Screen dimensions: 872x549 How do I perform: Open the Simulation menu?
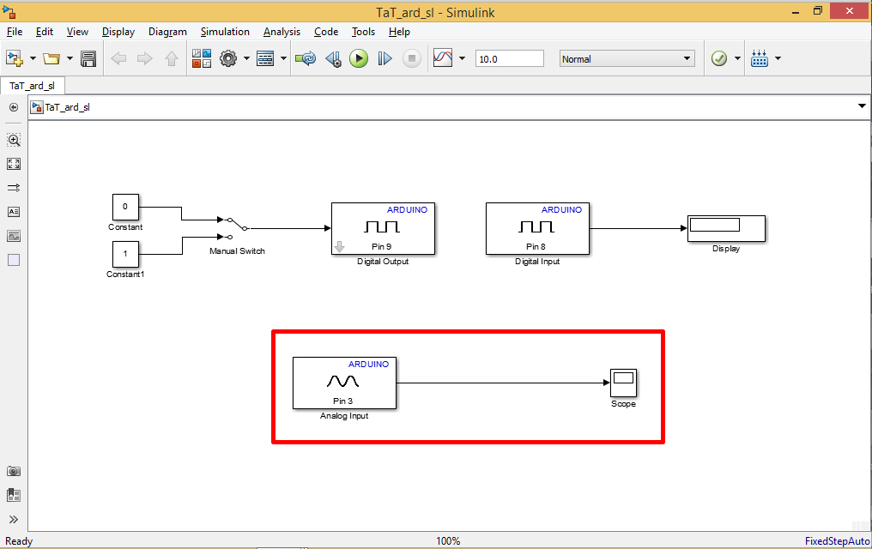click(x=225, y=32)
